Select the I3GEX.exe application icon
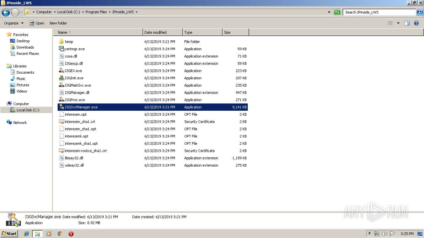The image size is (424, 238). (61, 71)
